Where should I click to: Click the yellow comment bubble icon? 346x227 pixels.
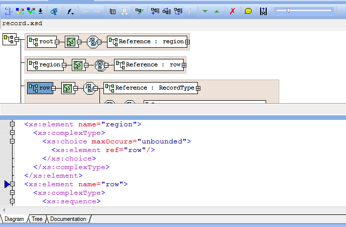(x=248, y=11)
